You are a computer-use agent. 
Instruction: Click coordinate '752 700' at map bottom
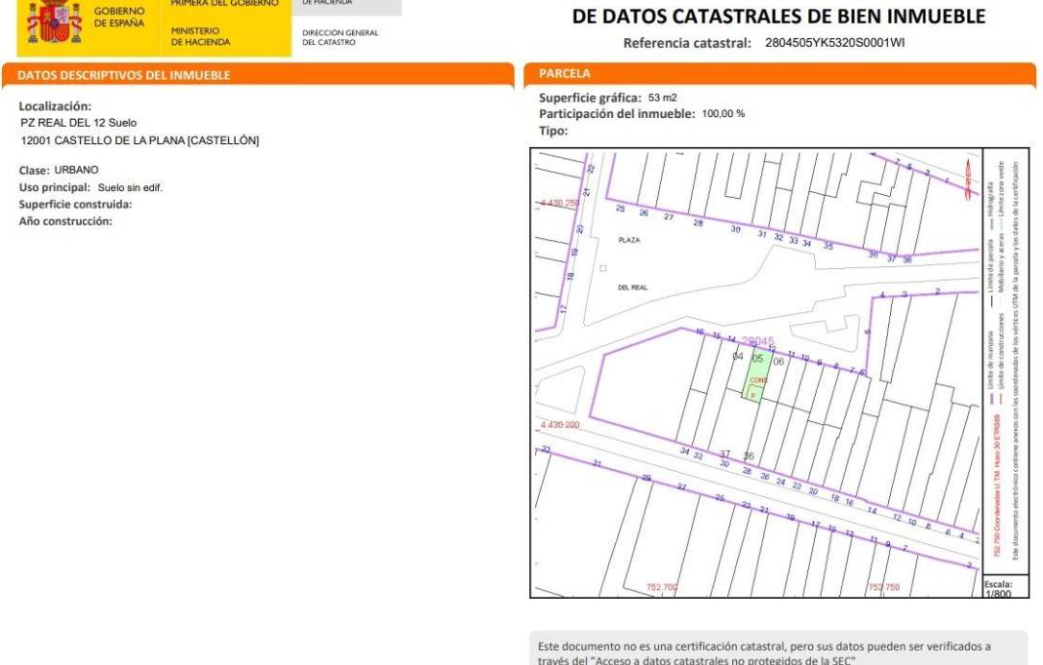[662, 587]
